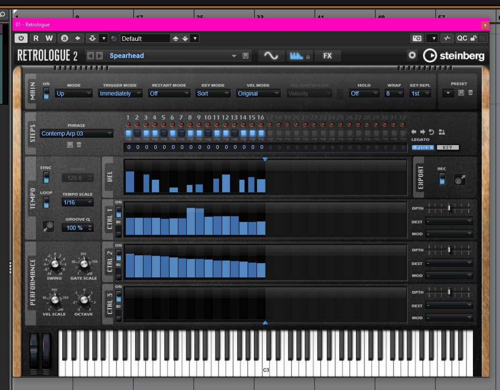500x390 pixels.
Task: Reverse phrase icon in Steps
Action: click(x=432, y=132)
